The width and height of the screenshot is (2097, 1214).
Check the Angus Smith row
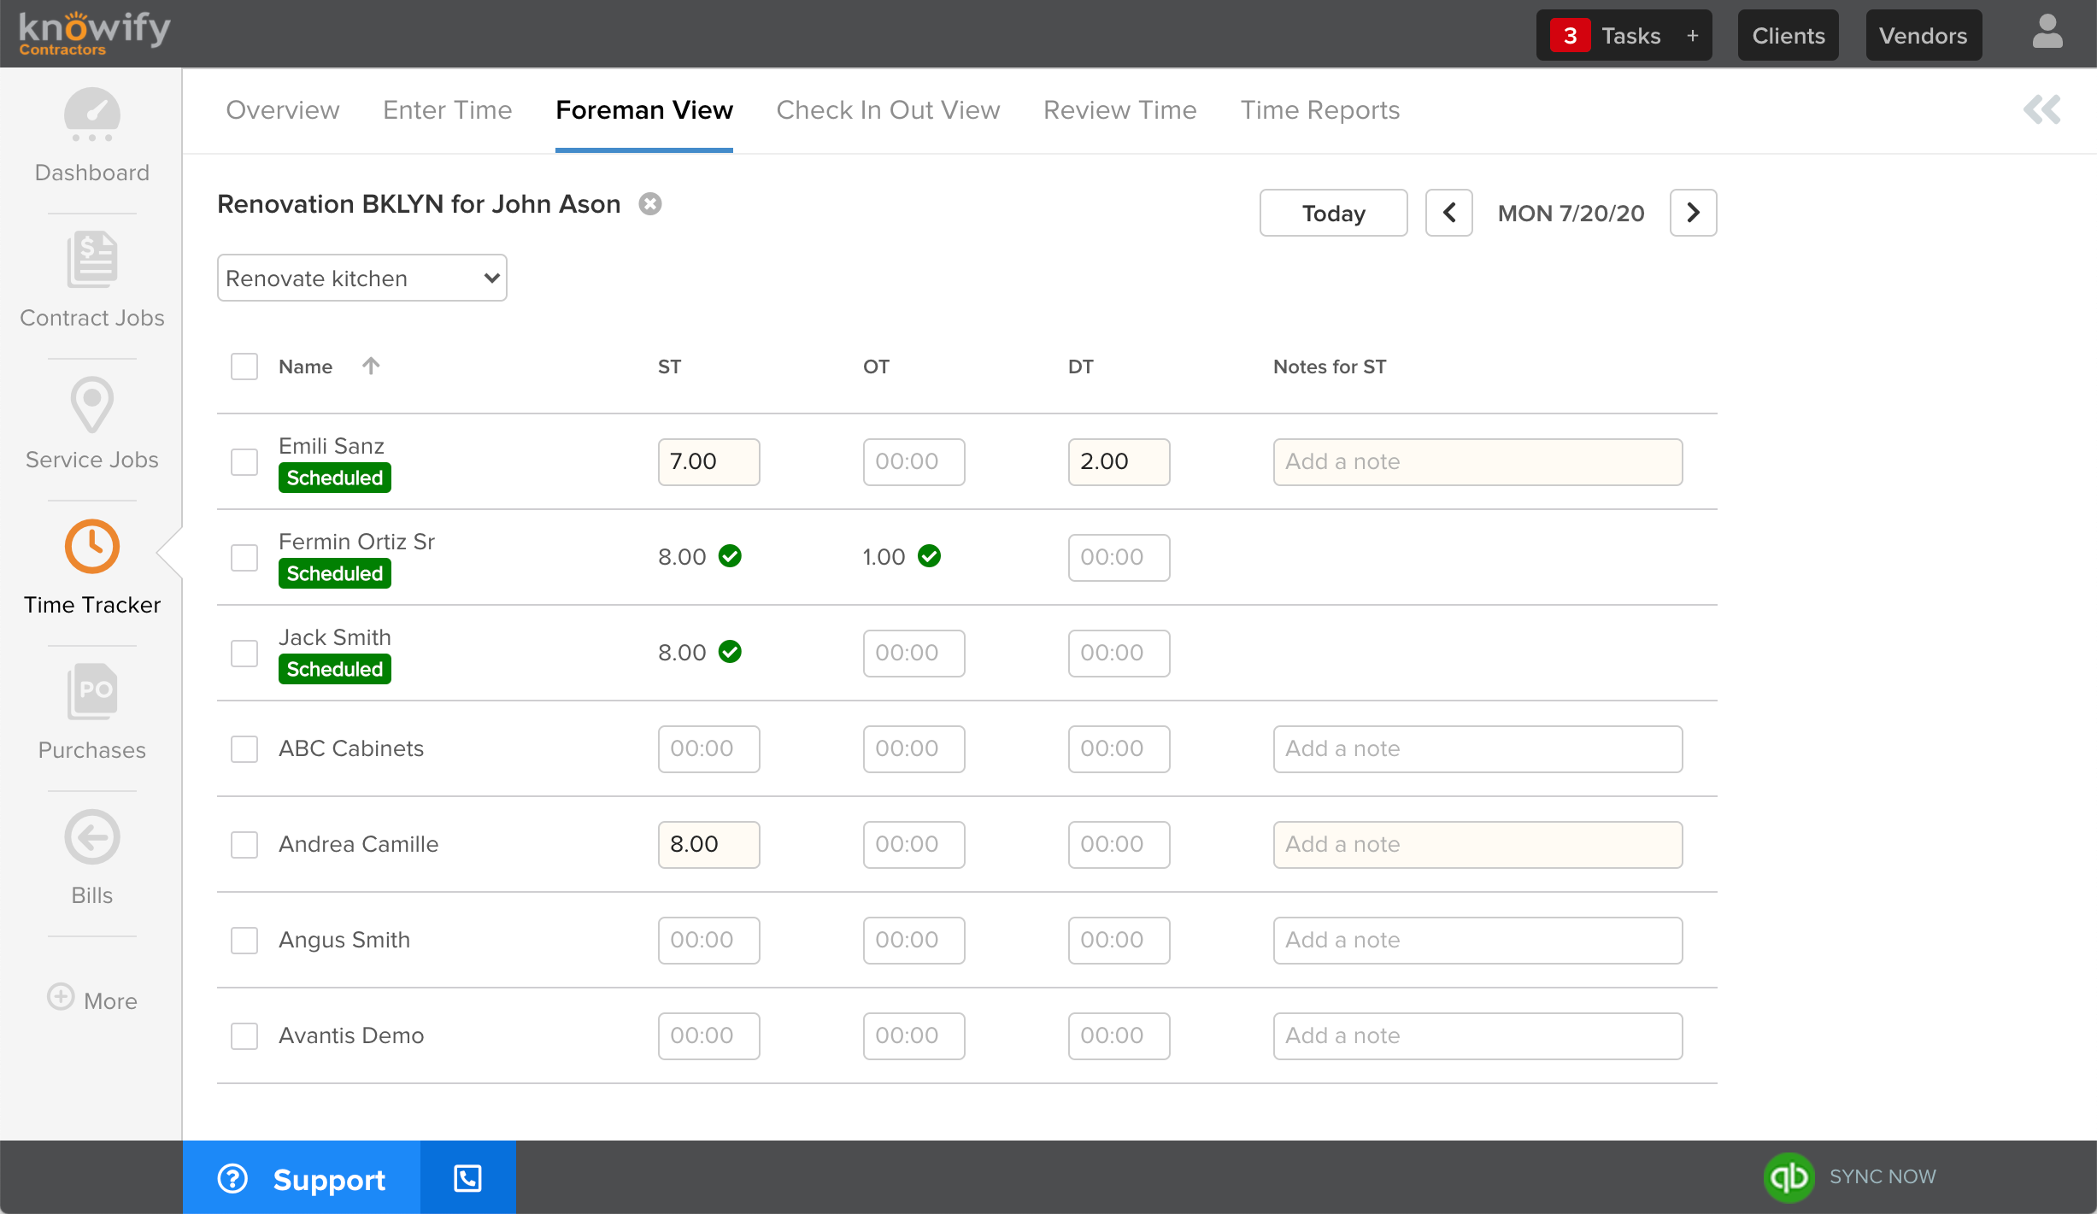point(244,941)
